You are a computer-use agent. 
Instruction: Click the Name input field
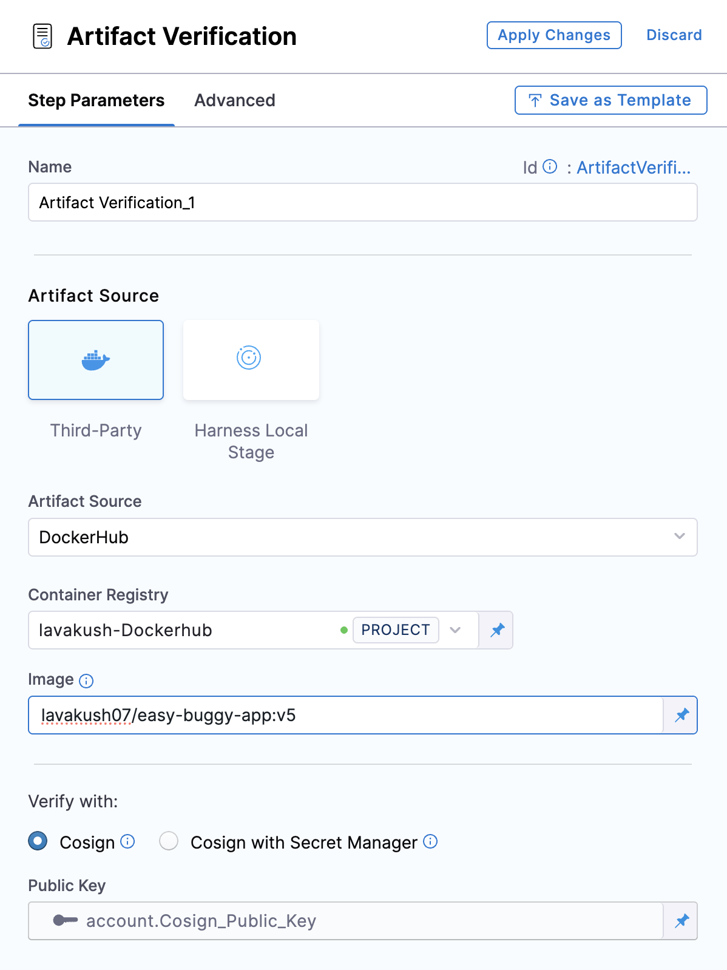coord(362,203)
